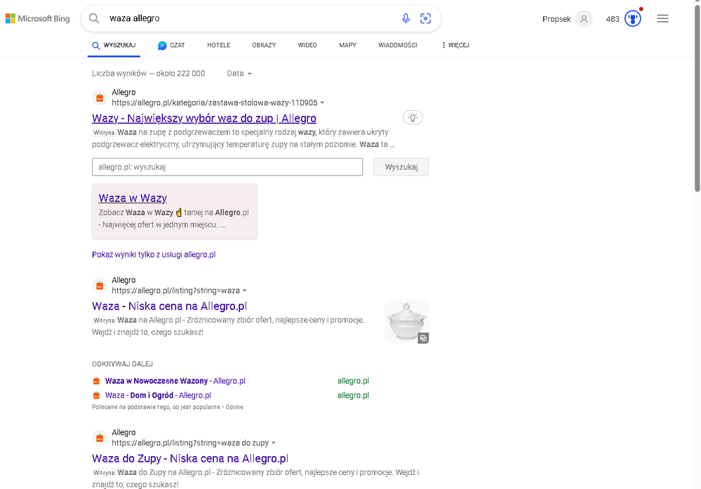The height and width of the screenshot is (489, 701).
Task: Click Allegro favicon beside zastawa-stolowa-wazy URL
Action: tap(100, 98)
